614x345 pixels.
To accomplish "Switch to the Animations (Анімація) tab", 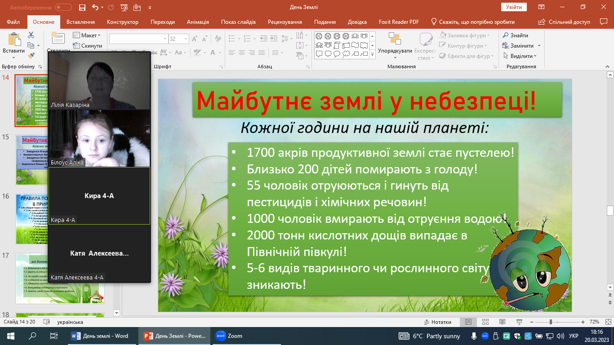I will click(198, 22).
